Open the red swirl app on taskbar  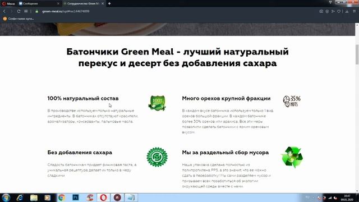(90, 198)
